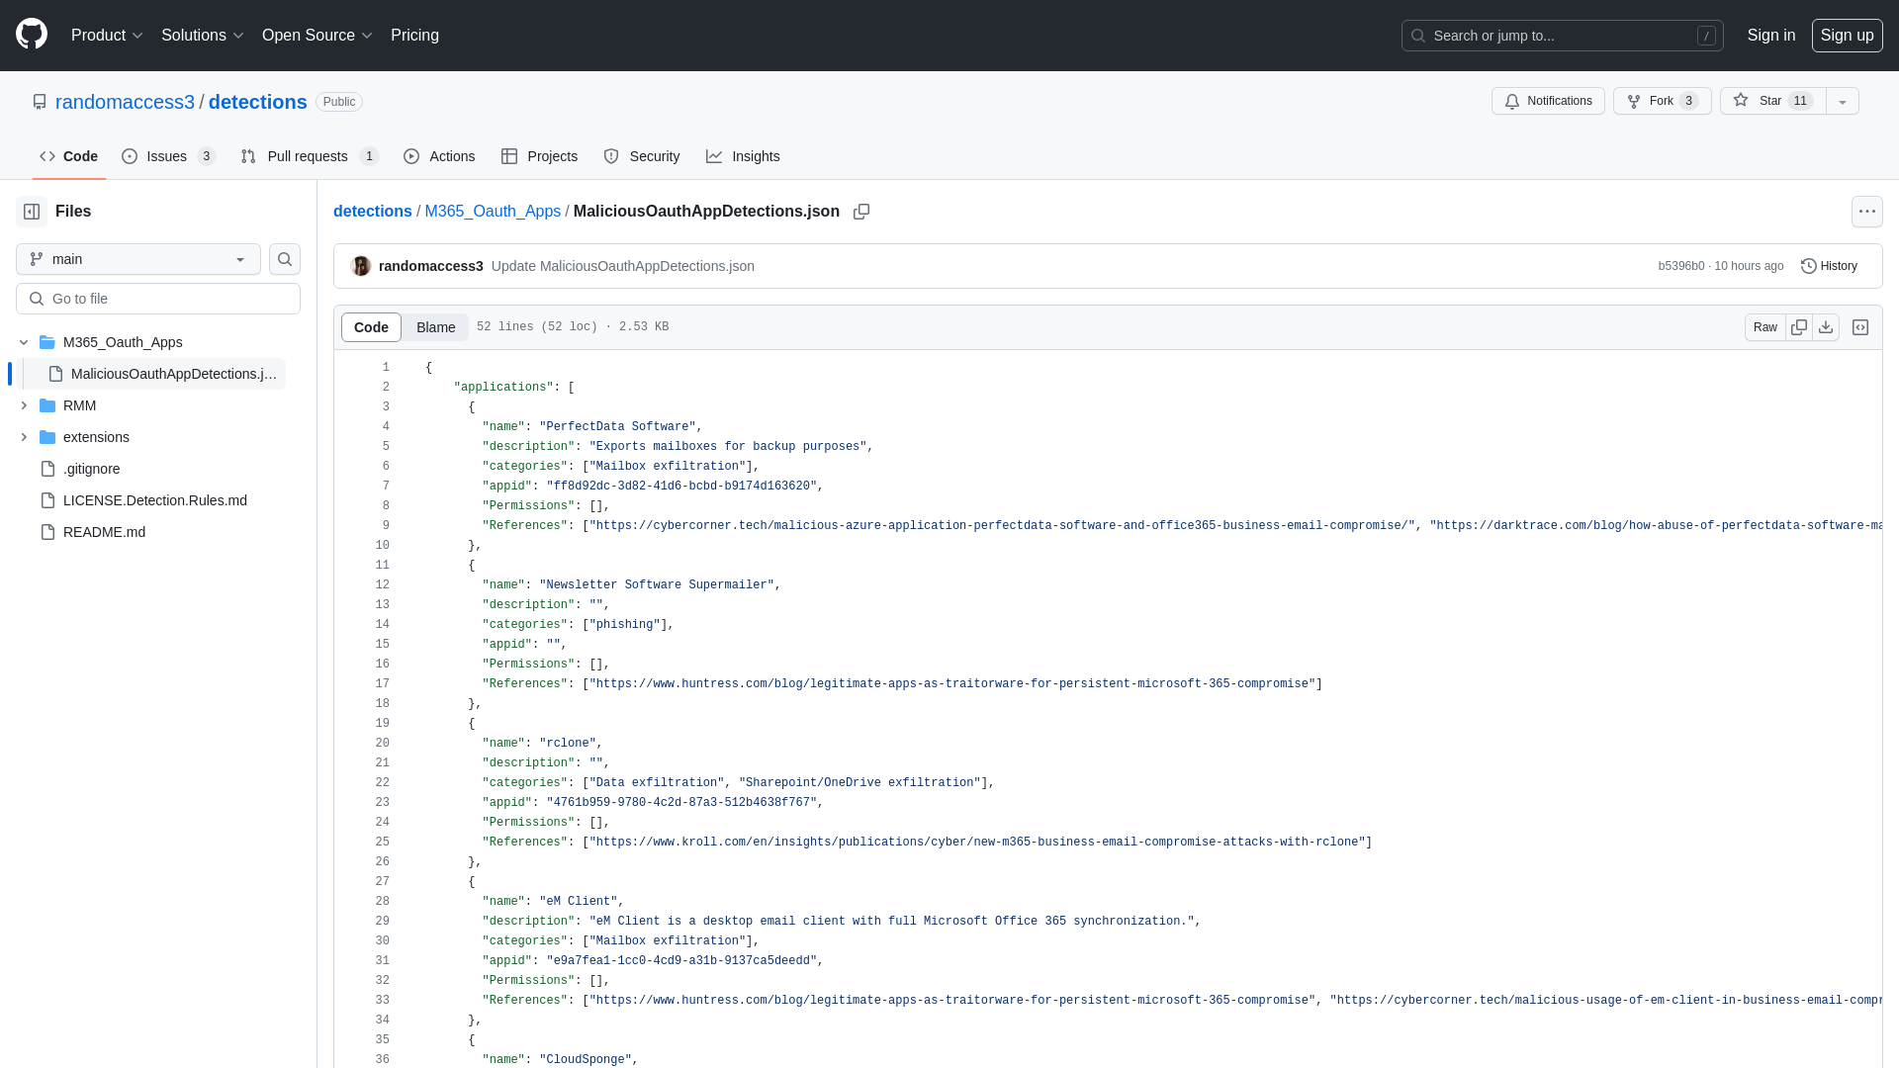Click the repository icon beside randomaccess3
Viewport: 1899px width, 1068px height.
40,102
